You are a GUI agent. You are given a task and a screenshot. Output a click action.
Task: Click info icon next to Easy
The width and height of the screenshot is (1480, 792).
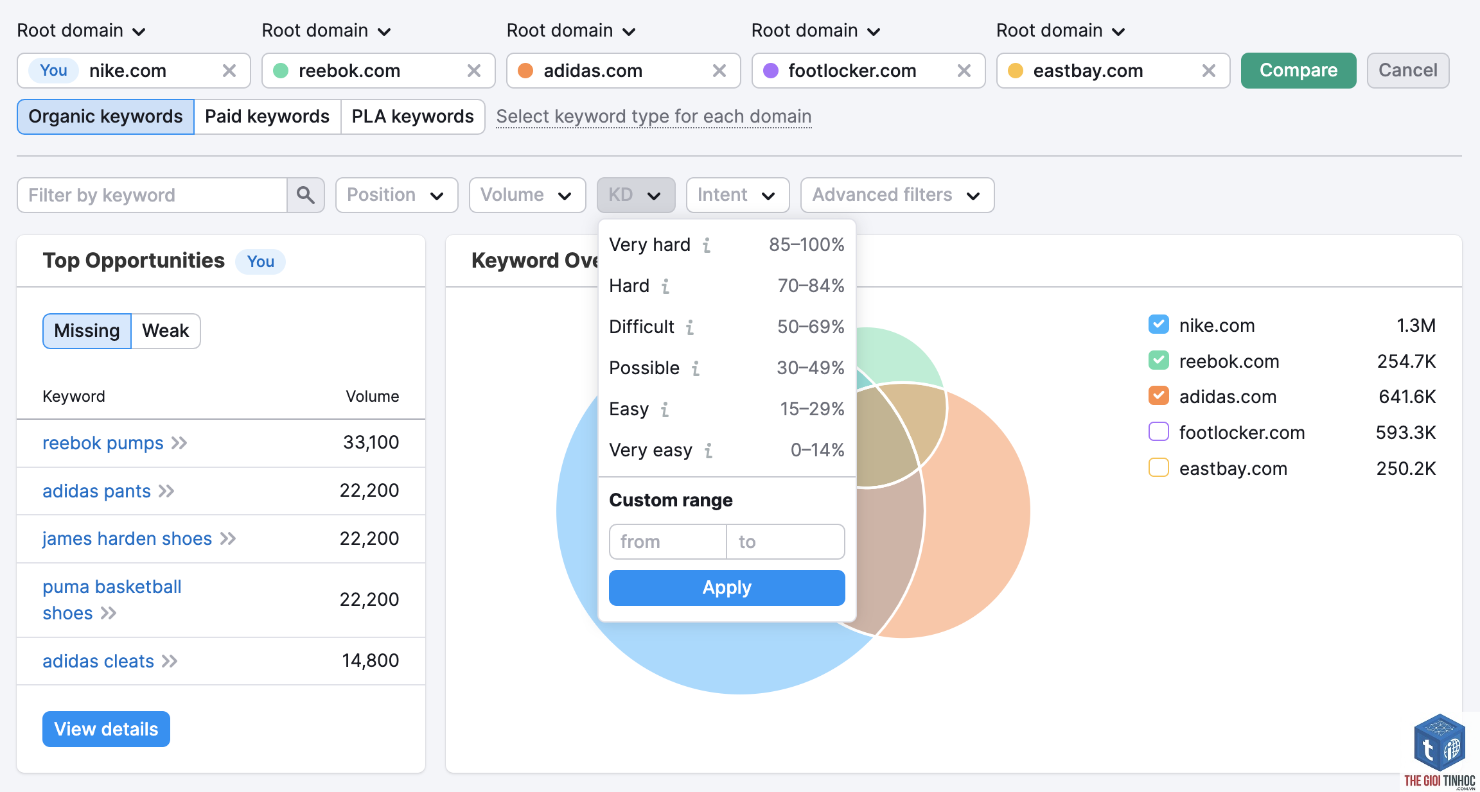point(665,409)
